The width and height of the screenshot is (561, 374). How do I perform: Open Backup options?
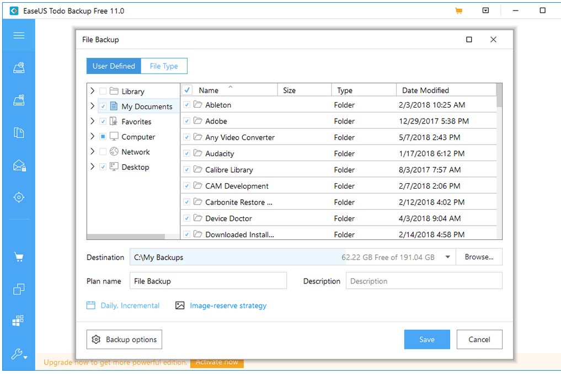[x=124, y=339]
